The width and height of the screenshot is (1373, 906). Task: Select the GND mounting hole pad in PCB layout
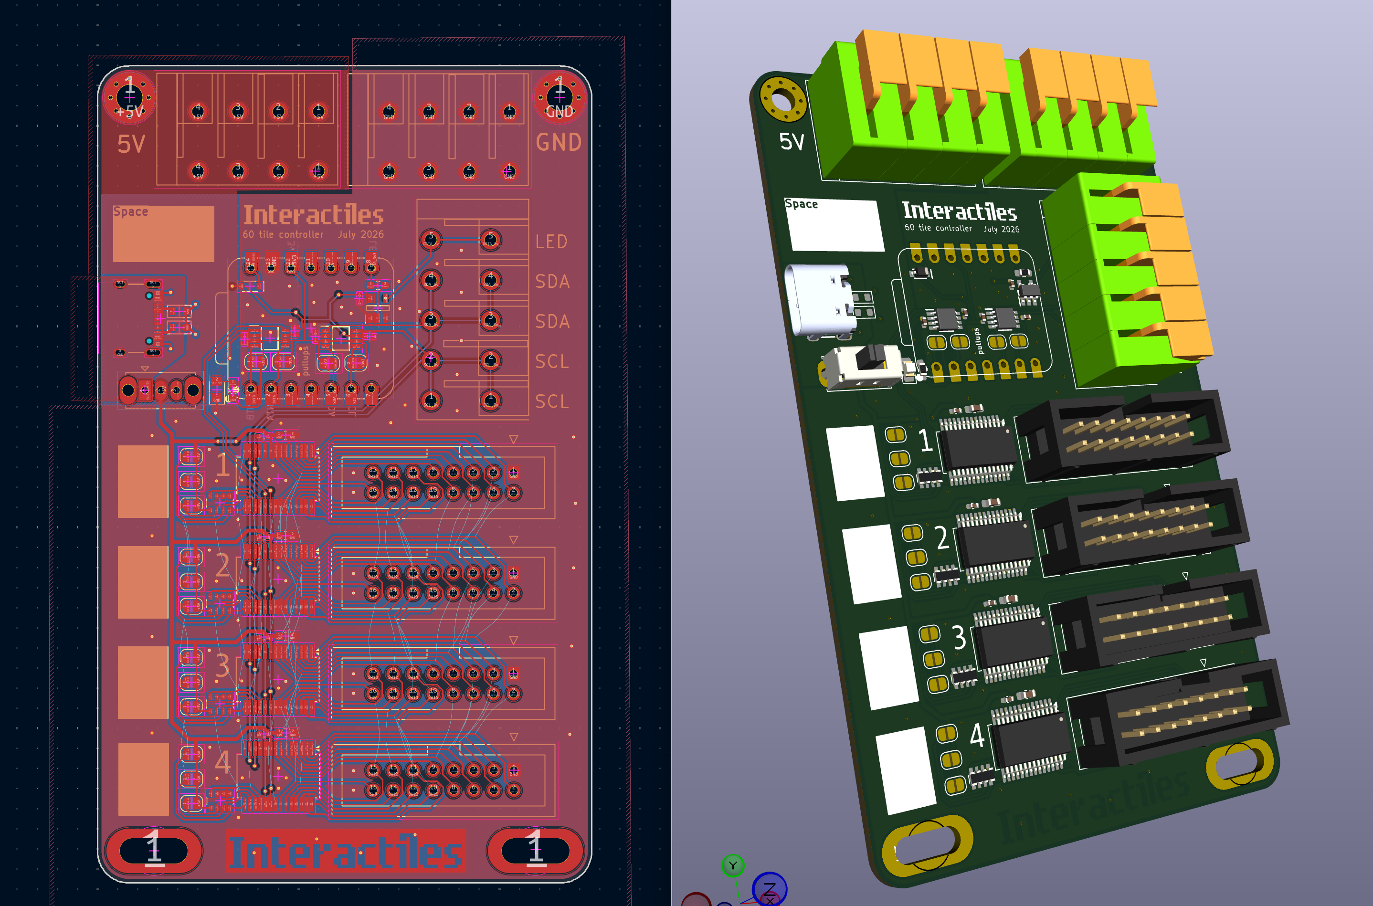coord(560,97)
